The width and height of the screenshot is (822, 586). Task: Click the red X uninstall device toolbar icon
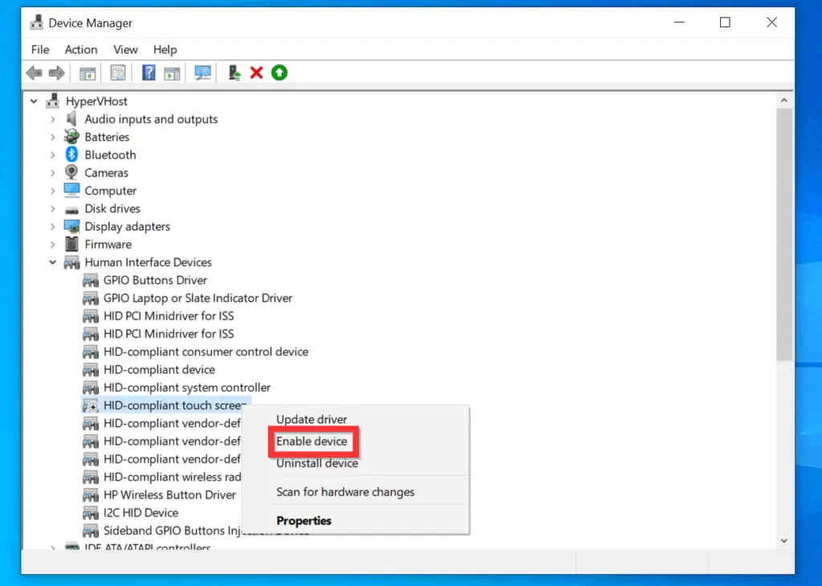click(x=255, y=72)
